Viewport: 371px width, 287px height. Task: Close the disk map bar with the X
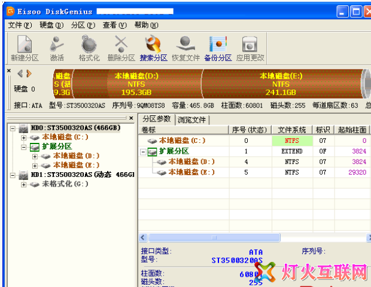pyautogui.click(x=9, y=71)
